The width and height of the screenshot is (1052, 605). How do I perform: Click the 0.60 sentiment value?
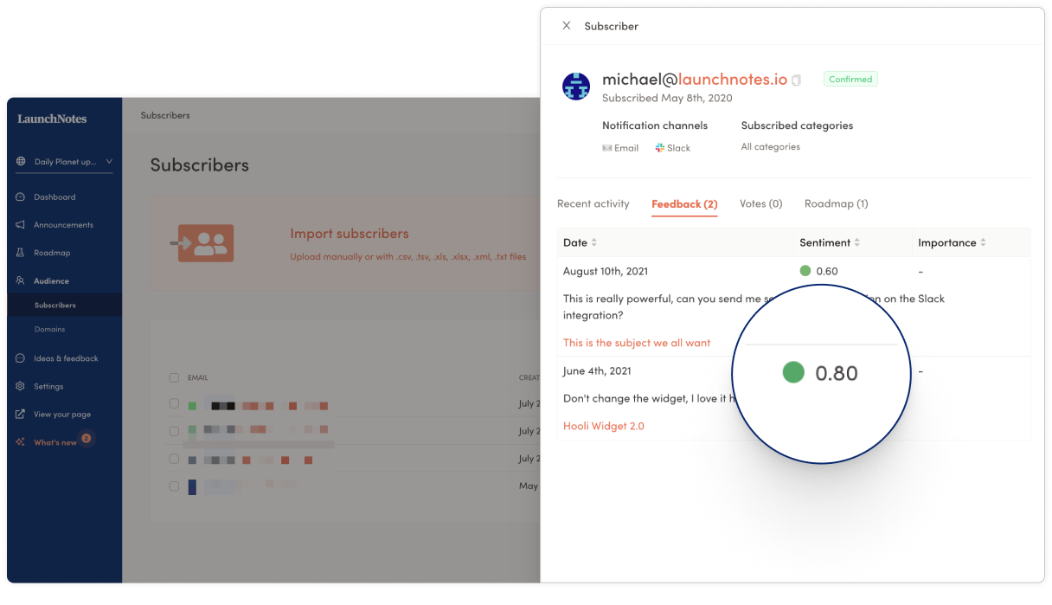[x=827, y=271]
